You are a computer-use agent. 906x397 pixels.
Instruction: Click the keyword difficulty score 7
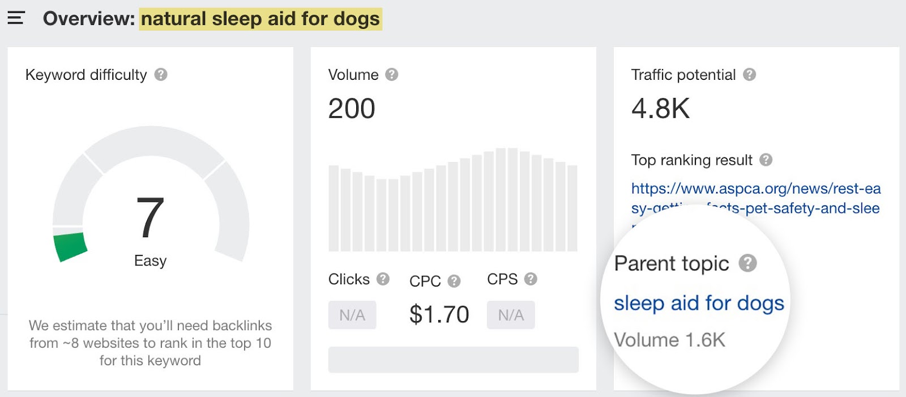pos(150,217)
